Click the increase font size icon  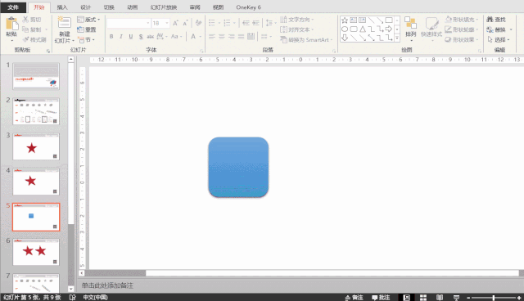pos(175,23)
